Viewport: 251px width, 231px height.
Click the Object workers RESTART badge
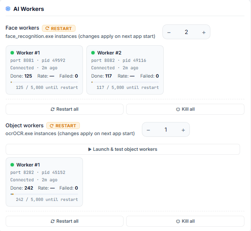pyautogui.click(x=63, y=126)
